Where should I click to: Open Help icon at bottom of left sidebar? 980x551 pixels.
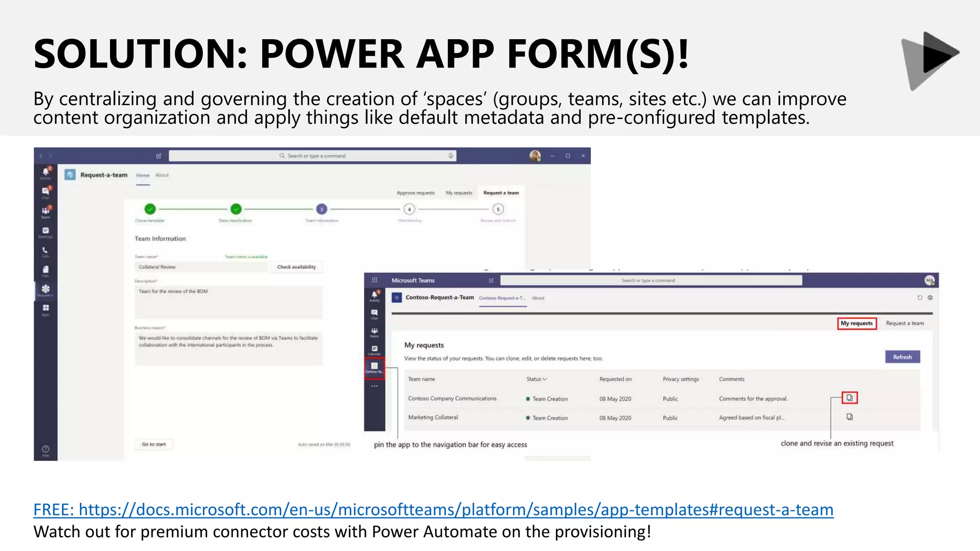coord(45,449)
